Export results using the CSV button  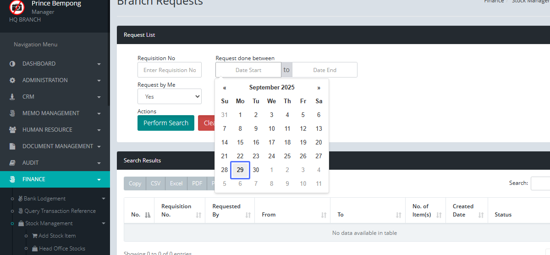click(x=156, y=183)
